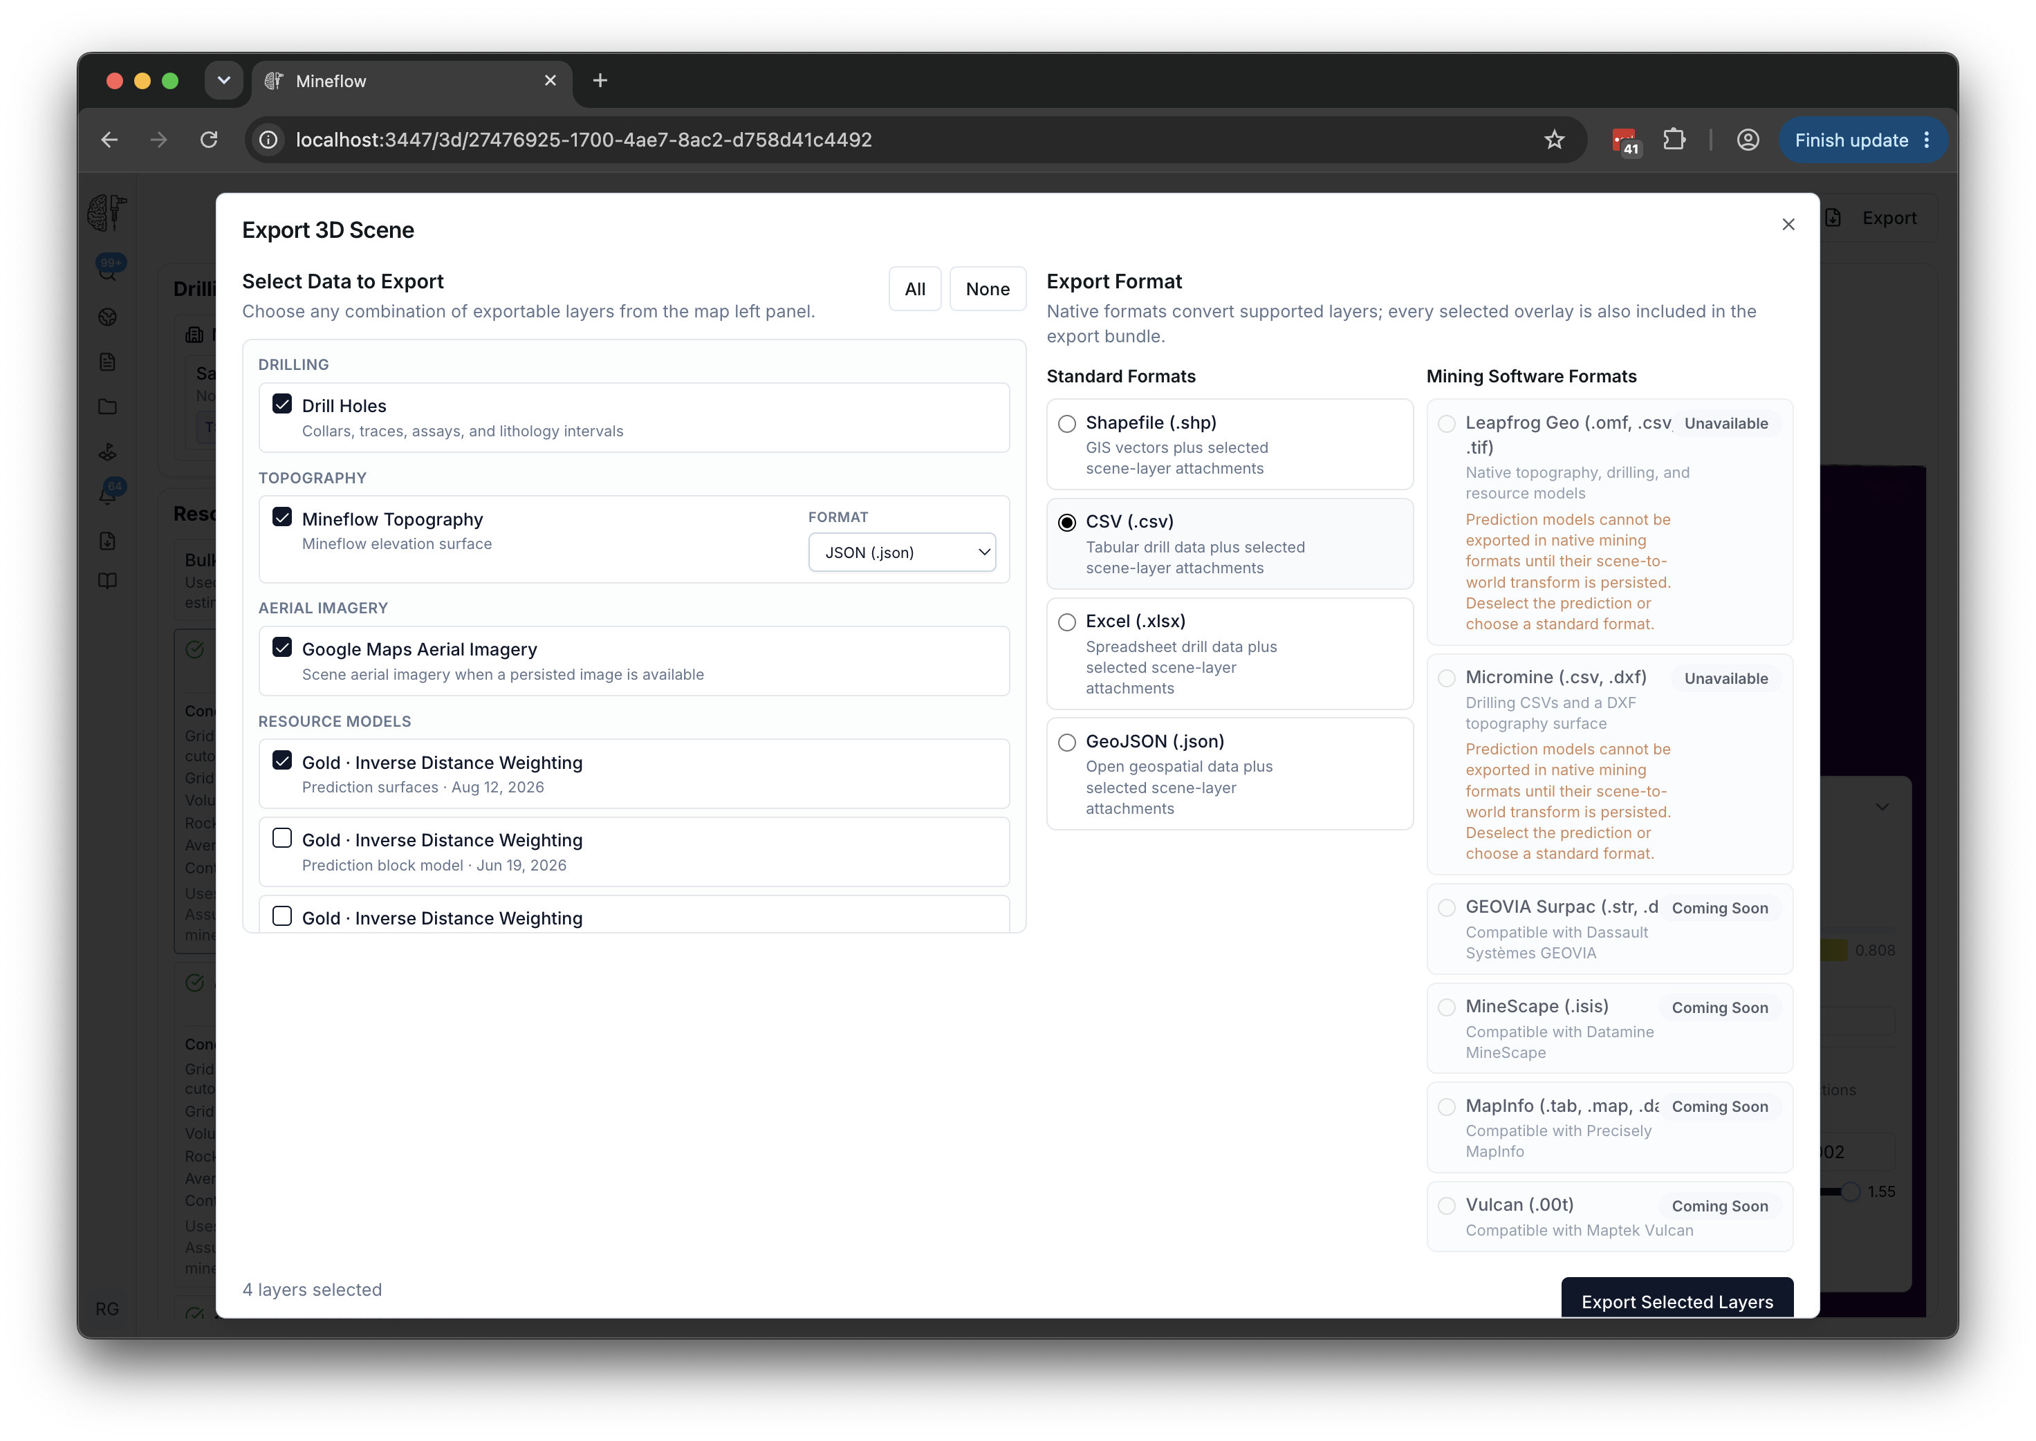Close the Mineflow browser tab

550,81
